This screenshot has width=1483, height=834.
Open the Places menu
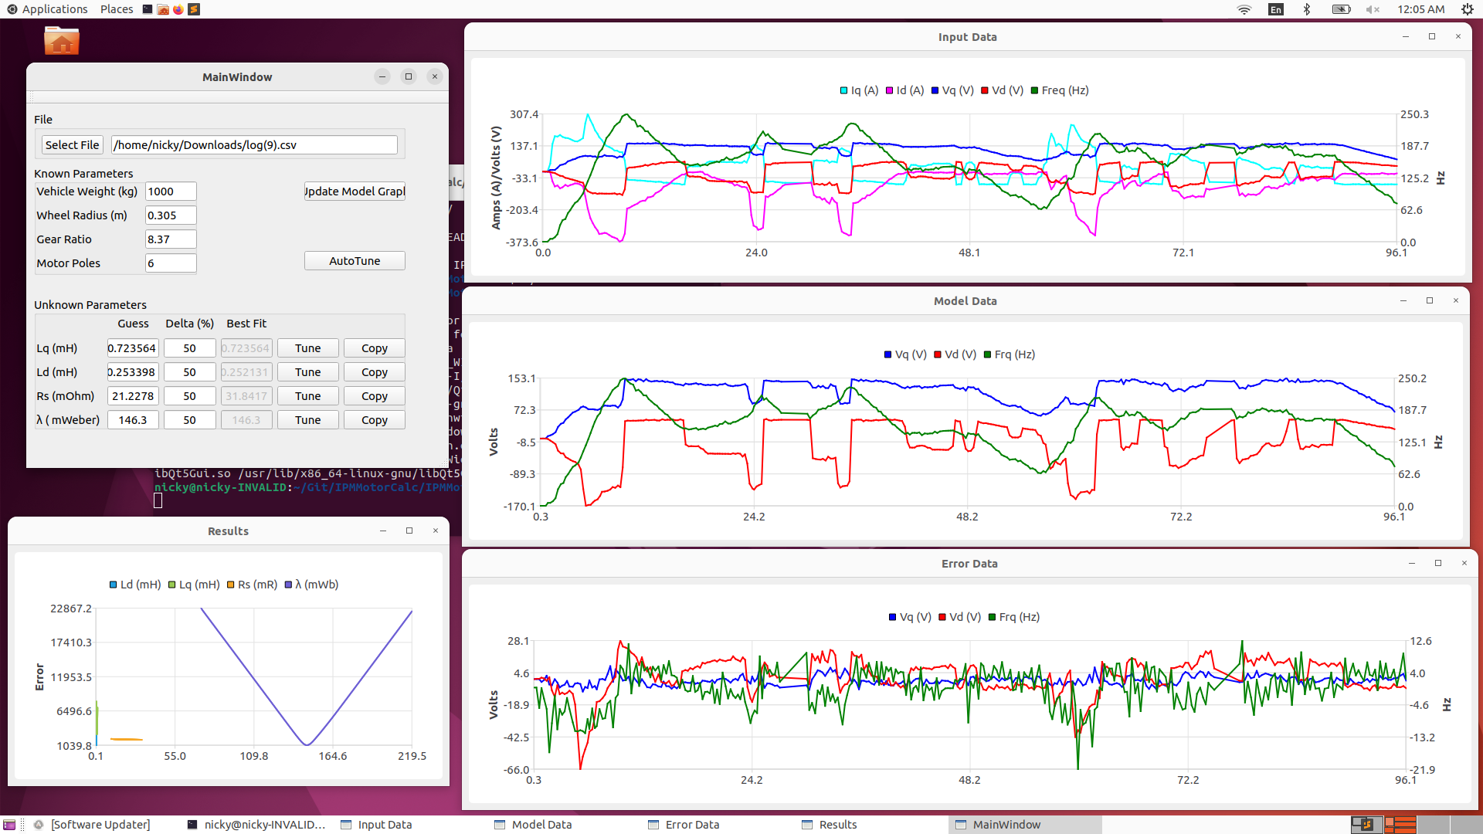tap(117, 9)
